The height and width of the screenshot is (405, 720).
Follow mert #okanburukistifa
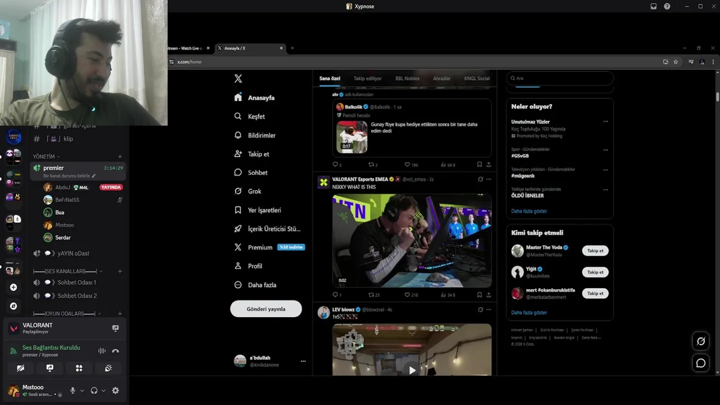click(x=595, y=294)
